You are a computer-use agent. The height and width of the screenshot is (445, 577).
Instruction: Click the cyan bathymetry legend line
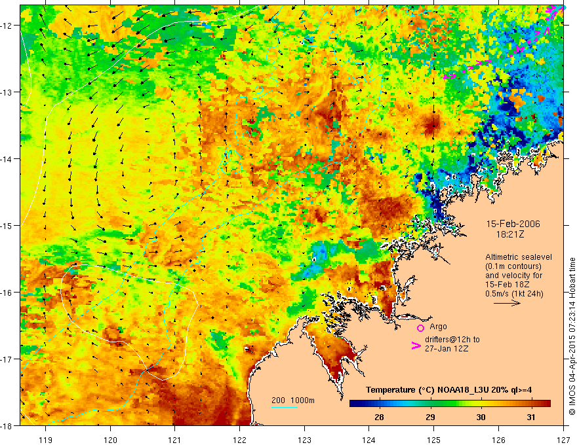coord(285,407)
